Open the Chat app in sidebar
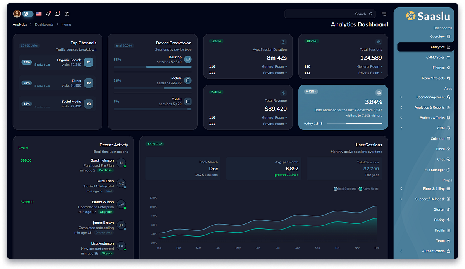 click(x=425, y=159)
